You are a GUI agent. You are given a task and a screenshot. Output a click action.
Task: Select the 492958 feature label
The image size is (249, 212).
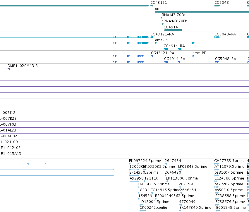coord(137,178)
